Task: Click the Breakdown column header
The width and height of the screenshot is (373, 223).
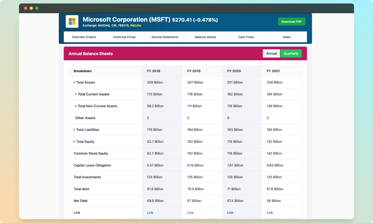Action: 83,71
